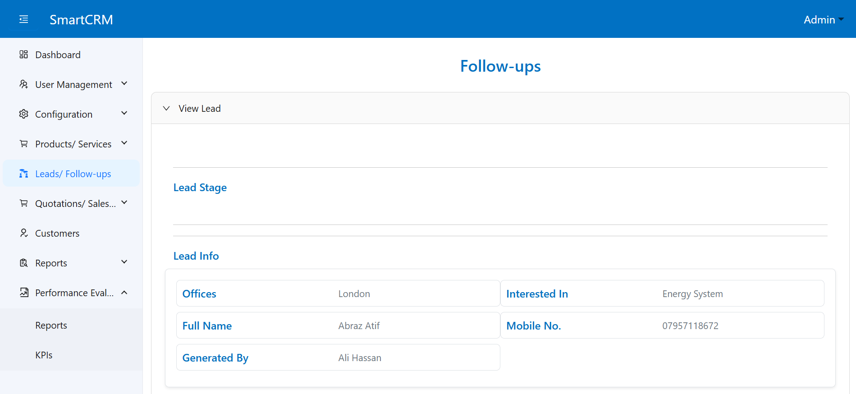This screenshot has height=394, width=856.
Task: Click the SmartCRM brand title
Action: point(81,20)
